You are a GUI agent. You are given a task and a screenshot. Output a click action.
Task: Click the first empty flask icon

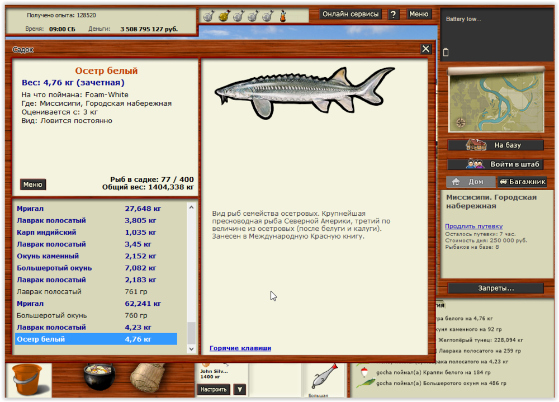pos(207,17)
